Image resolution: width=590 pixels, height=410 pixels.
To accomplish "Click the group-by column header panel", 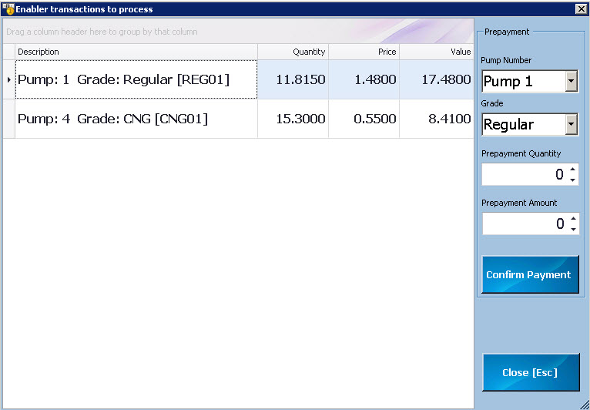I will (238, 32).
